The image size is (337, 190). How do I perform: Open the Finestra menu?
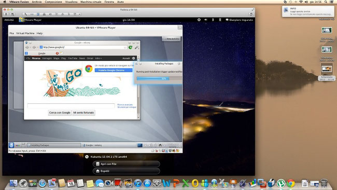[x=109, y=2]
